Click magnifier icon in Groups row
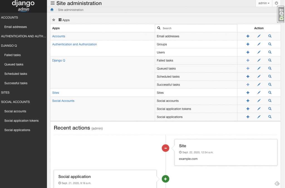The image size is (285, 188). [x=270, y=44]
